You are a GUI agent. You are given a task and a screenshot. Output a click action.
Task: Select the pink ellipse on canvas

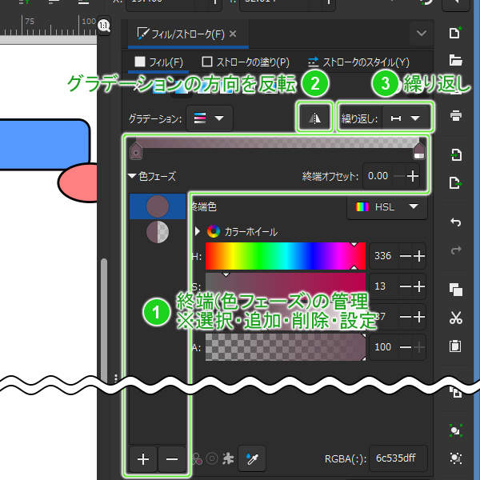pyautogui.click(x=78, y=182)
